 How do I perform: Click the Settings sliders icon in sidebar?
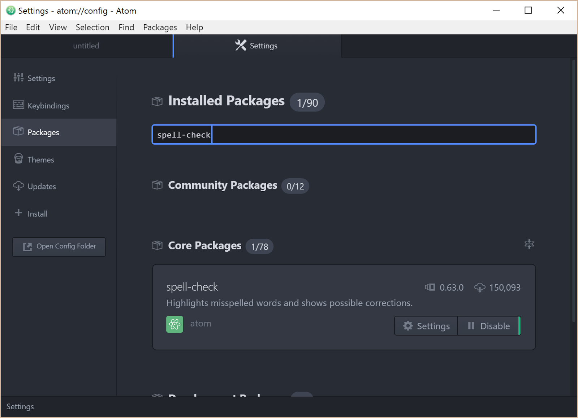tap(18, 77)
